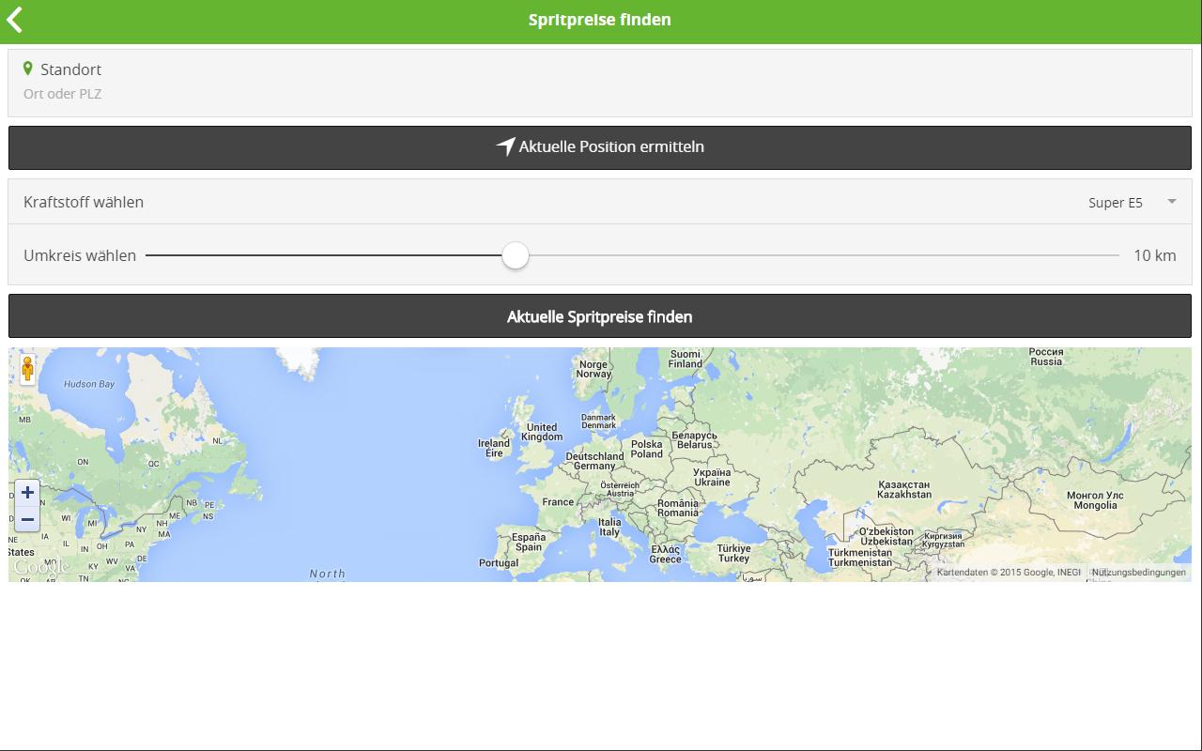Image resolution: width=1202 pixels, height=751 pixels.
Task: Click the green location pin icon
Action: click(x=28, y=69)
